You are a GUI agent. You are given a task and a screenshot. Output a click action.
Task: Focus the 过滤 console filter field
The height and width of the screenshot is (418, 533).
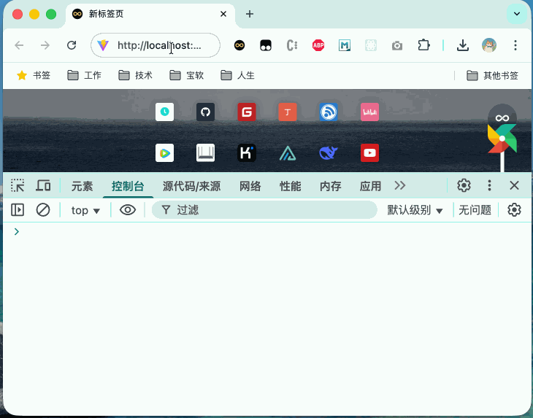(x=264, y=210)
